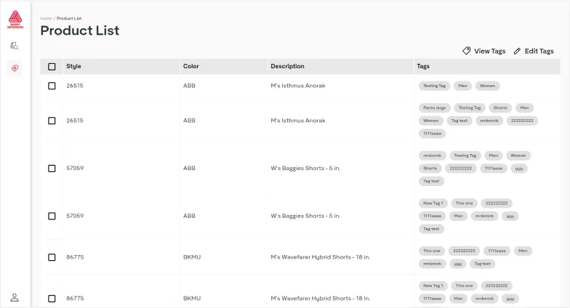Click the tag icon beside View Tags
The width and height of the screenshot is (570, 308).
tap(467, 51)
